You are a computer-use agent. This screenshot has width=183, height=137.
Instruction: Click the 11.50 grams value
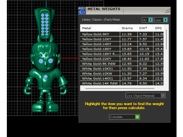(x=127, y=69)
